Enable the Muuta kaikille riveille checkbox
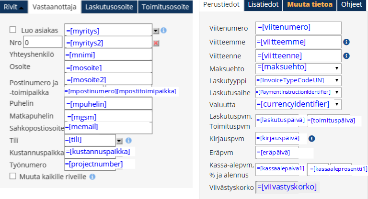 coord(12,177)
